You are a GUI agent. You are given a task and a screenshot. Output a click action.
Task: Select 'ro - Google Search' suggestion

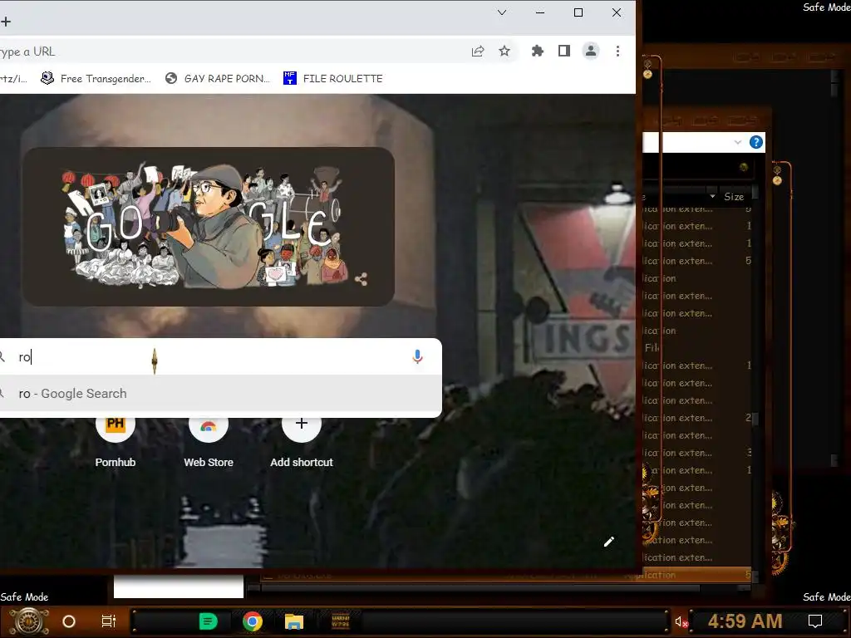(219, 394)
